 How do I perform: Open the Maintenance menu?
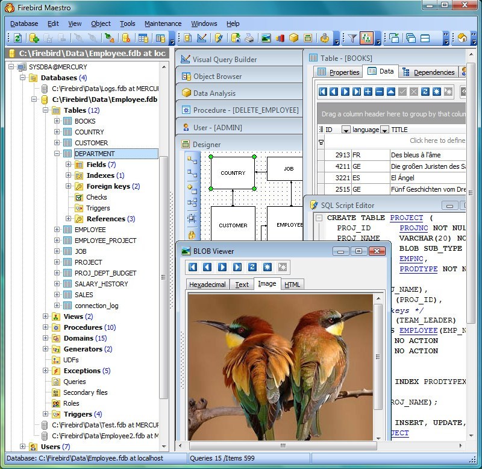[163, 24]
